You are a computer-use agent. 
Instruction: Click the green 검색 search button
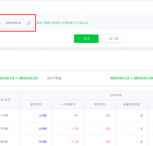click(86, 38)
